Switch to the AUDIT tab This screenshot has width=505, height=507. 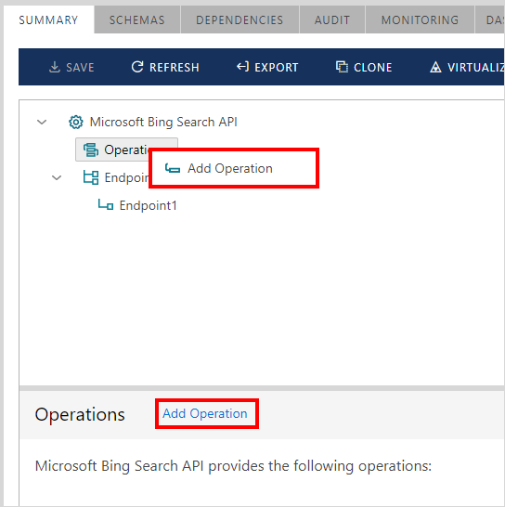(332, 20)
